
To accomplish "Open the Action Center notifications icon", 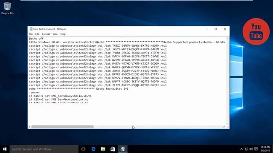I will (x=256, y=149).
